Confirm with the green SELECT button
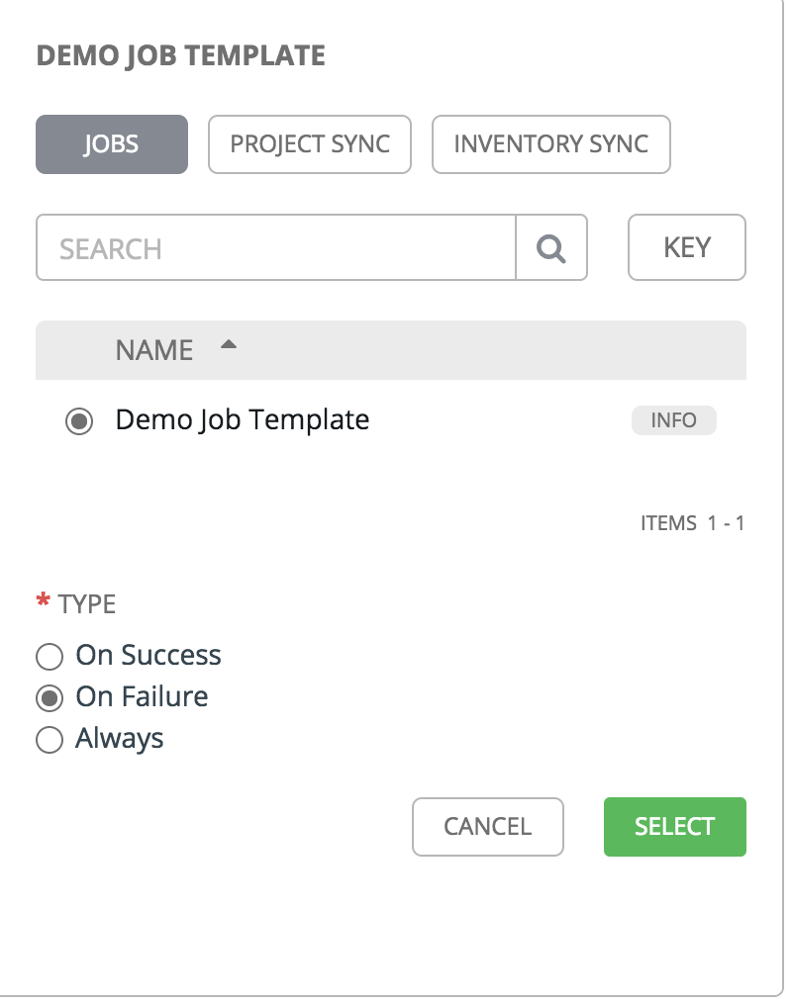Screen dimensions: 792x1003 (x=674, y=827)
